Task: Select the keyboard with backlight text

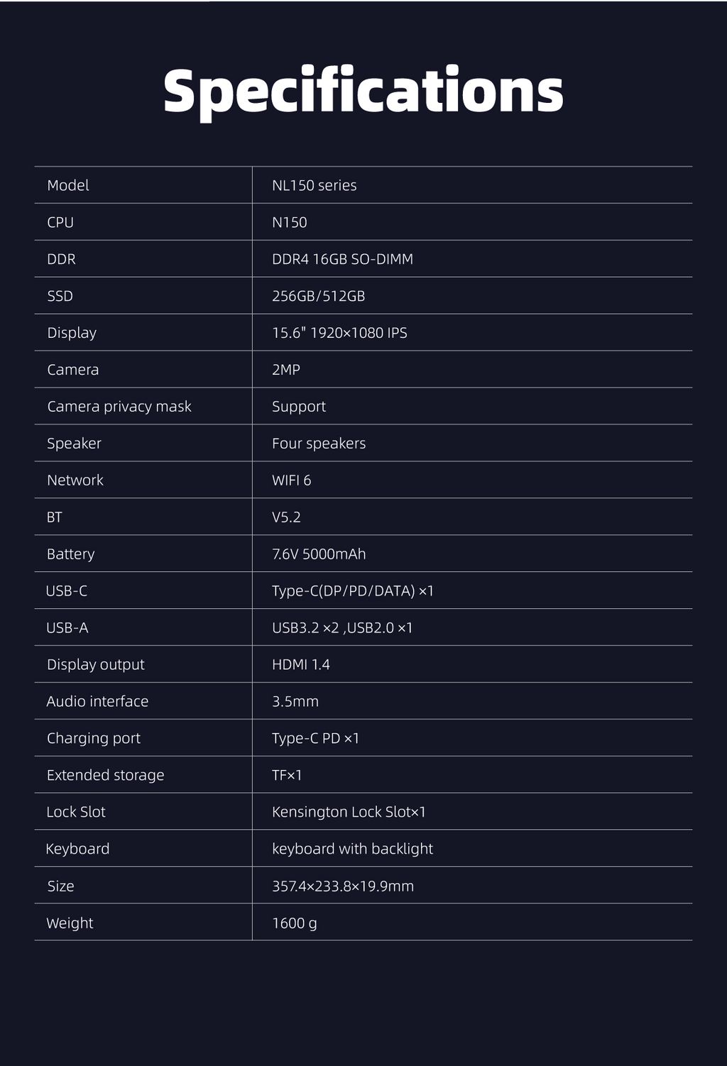Action: (352, 849)
